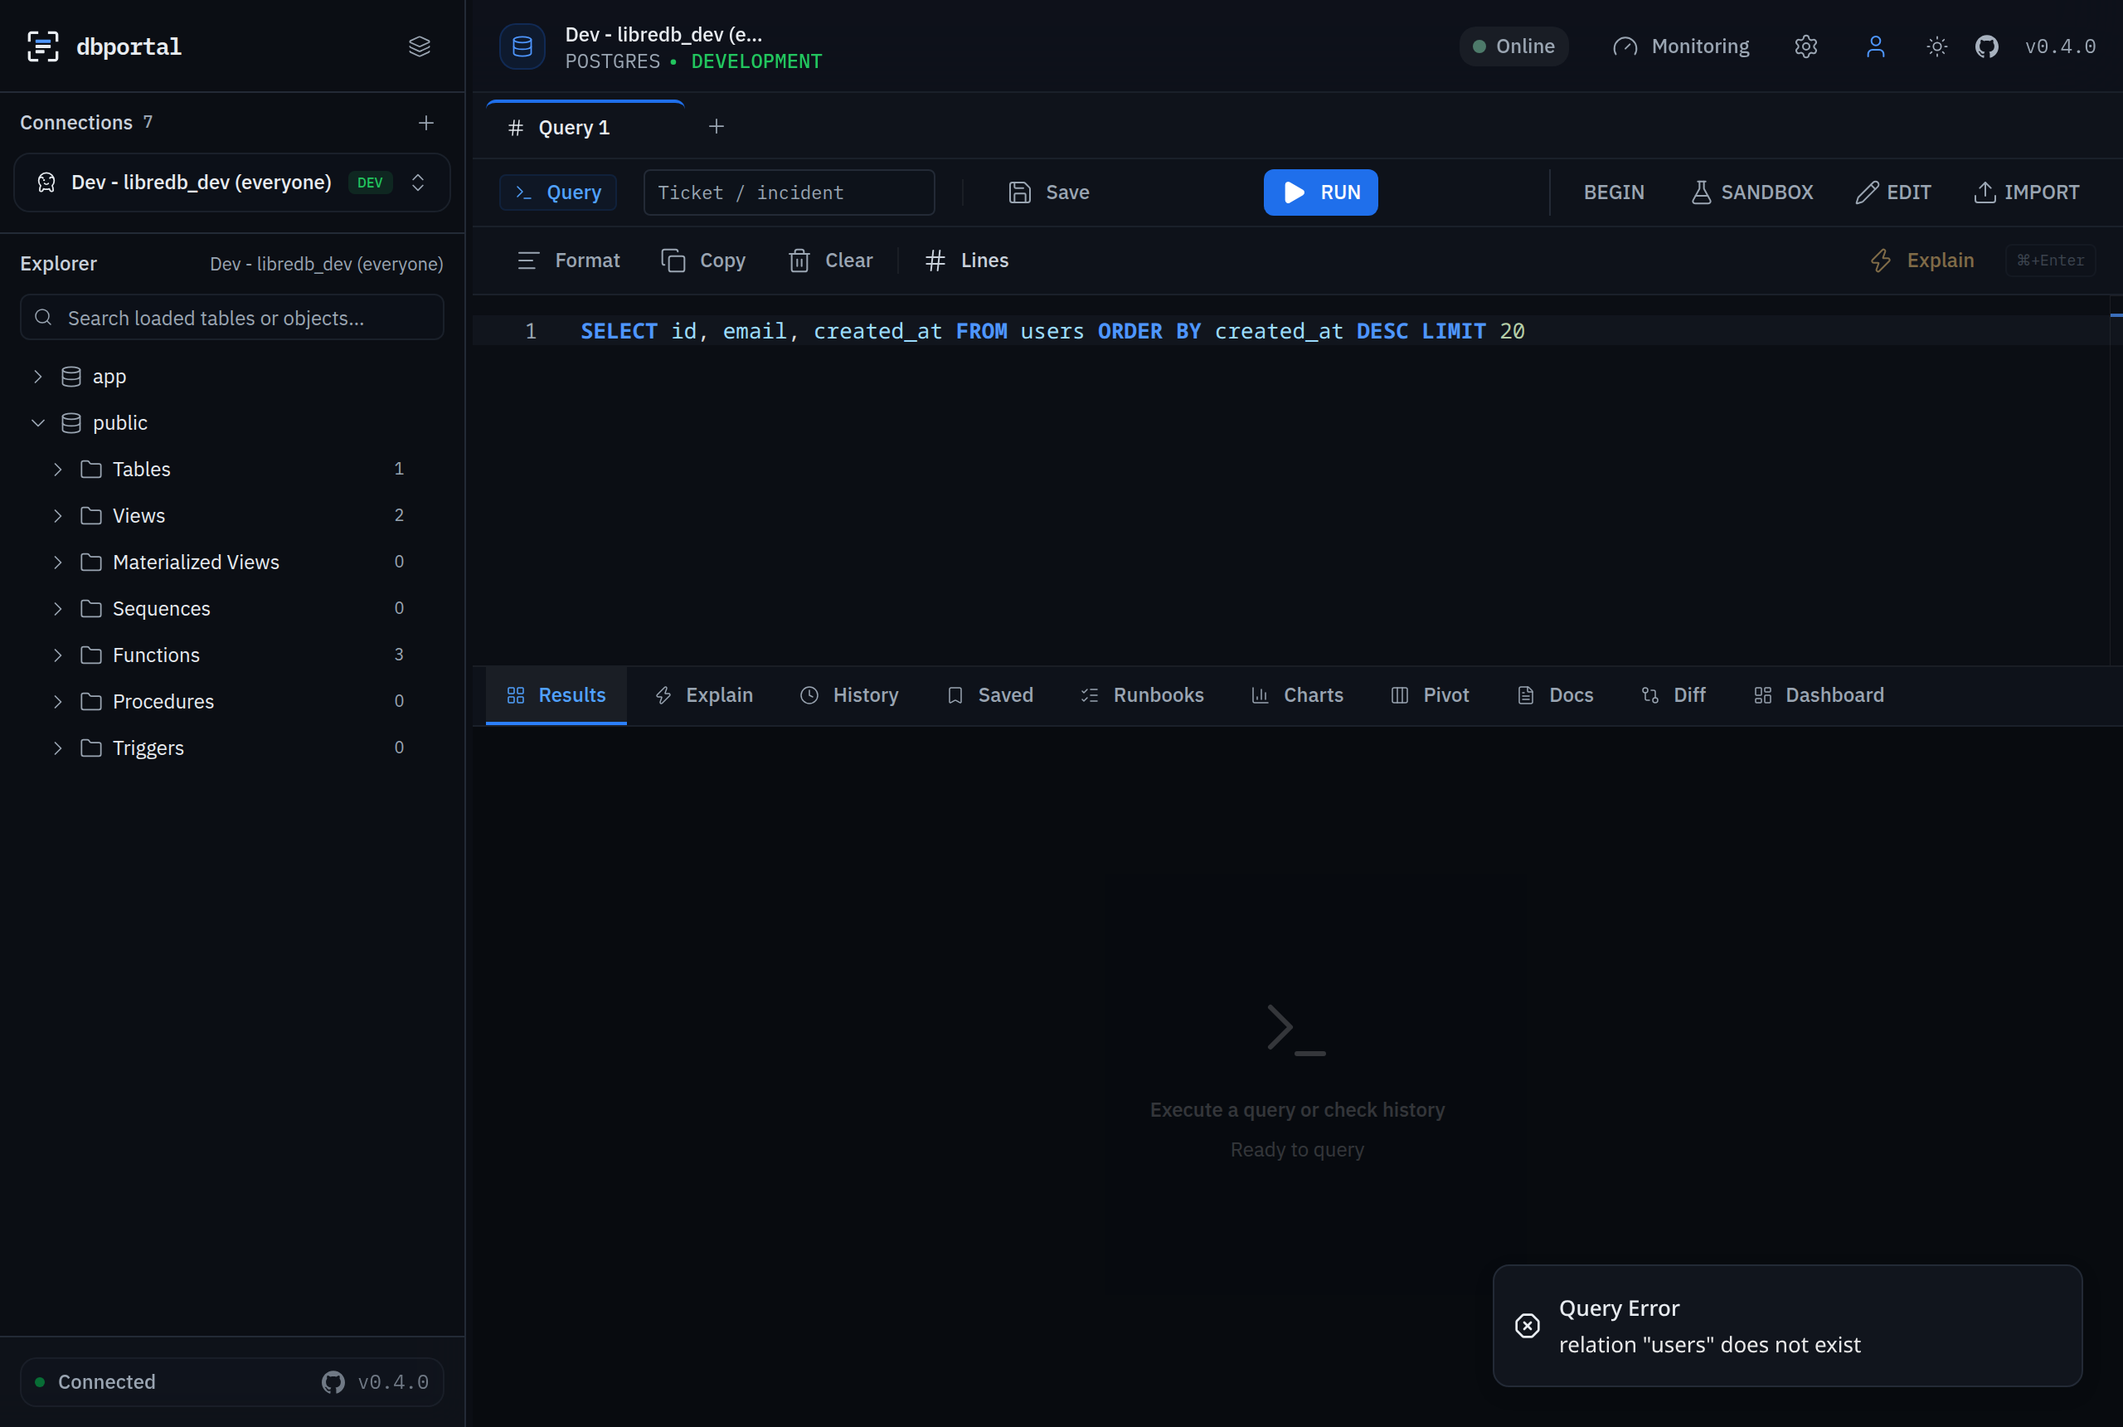This screenshot has height=1427, width=2123.
Task: Expand the Views folder
Action: click(x=58, y=515)
